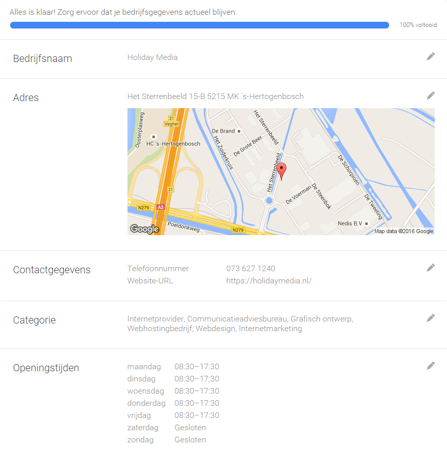Image resolution: width=447 pixels, height=452 pixels.
Task: Click the vrijdag row label
Action: tap(139, 415)
